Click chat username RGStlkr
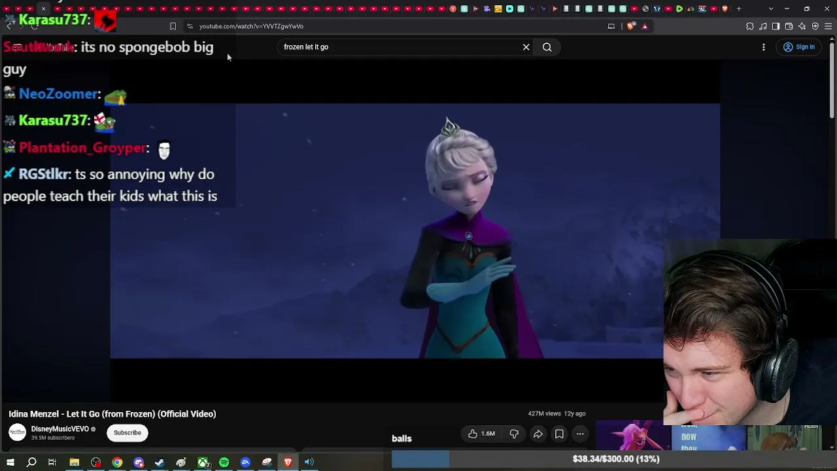 click(44, 175)
